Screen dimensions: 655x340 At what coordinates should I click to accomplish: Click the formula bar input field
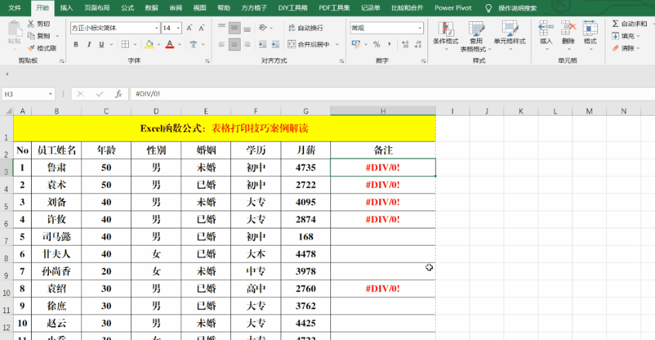pos(386,94)
